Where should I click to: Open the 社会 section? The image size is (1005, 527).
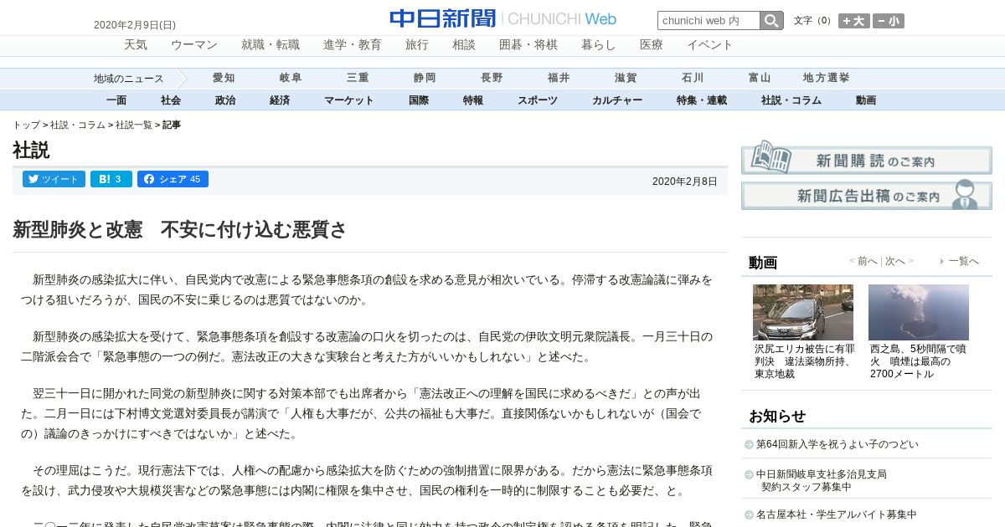point(171,100)
